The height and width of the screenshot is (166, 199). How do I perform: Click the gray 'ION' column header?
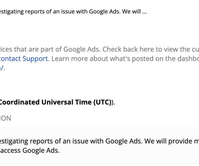tap(6, 118)
